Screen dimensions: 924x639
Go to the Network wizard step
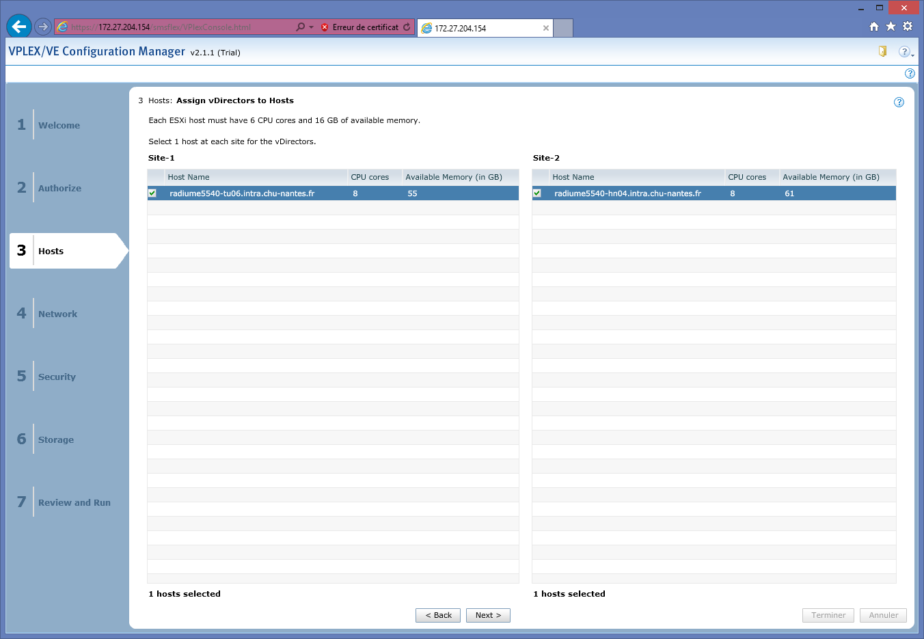coord(57,314)
